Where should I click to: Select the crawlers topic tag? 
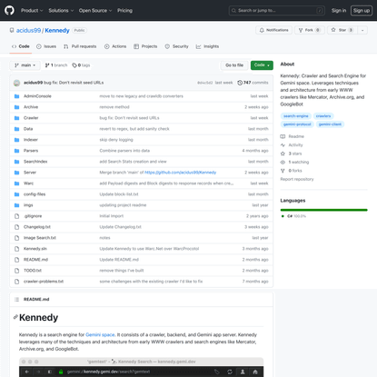(x=323, y=116)
